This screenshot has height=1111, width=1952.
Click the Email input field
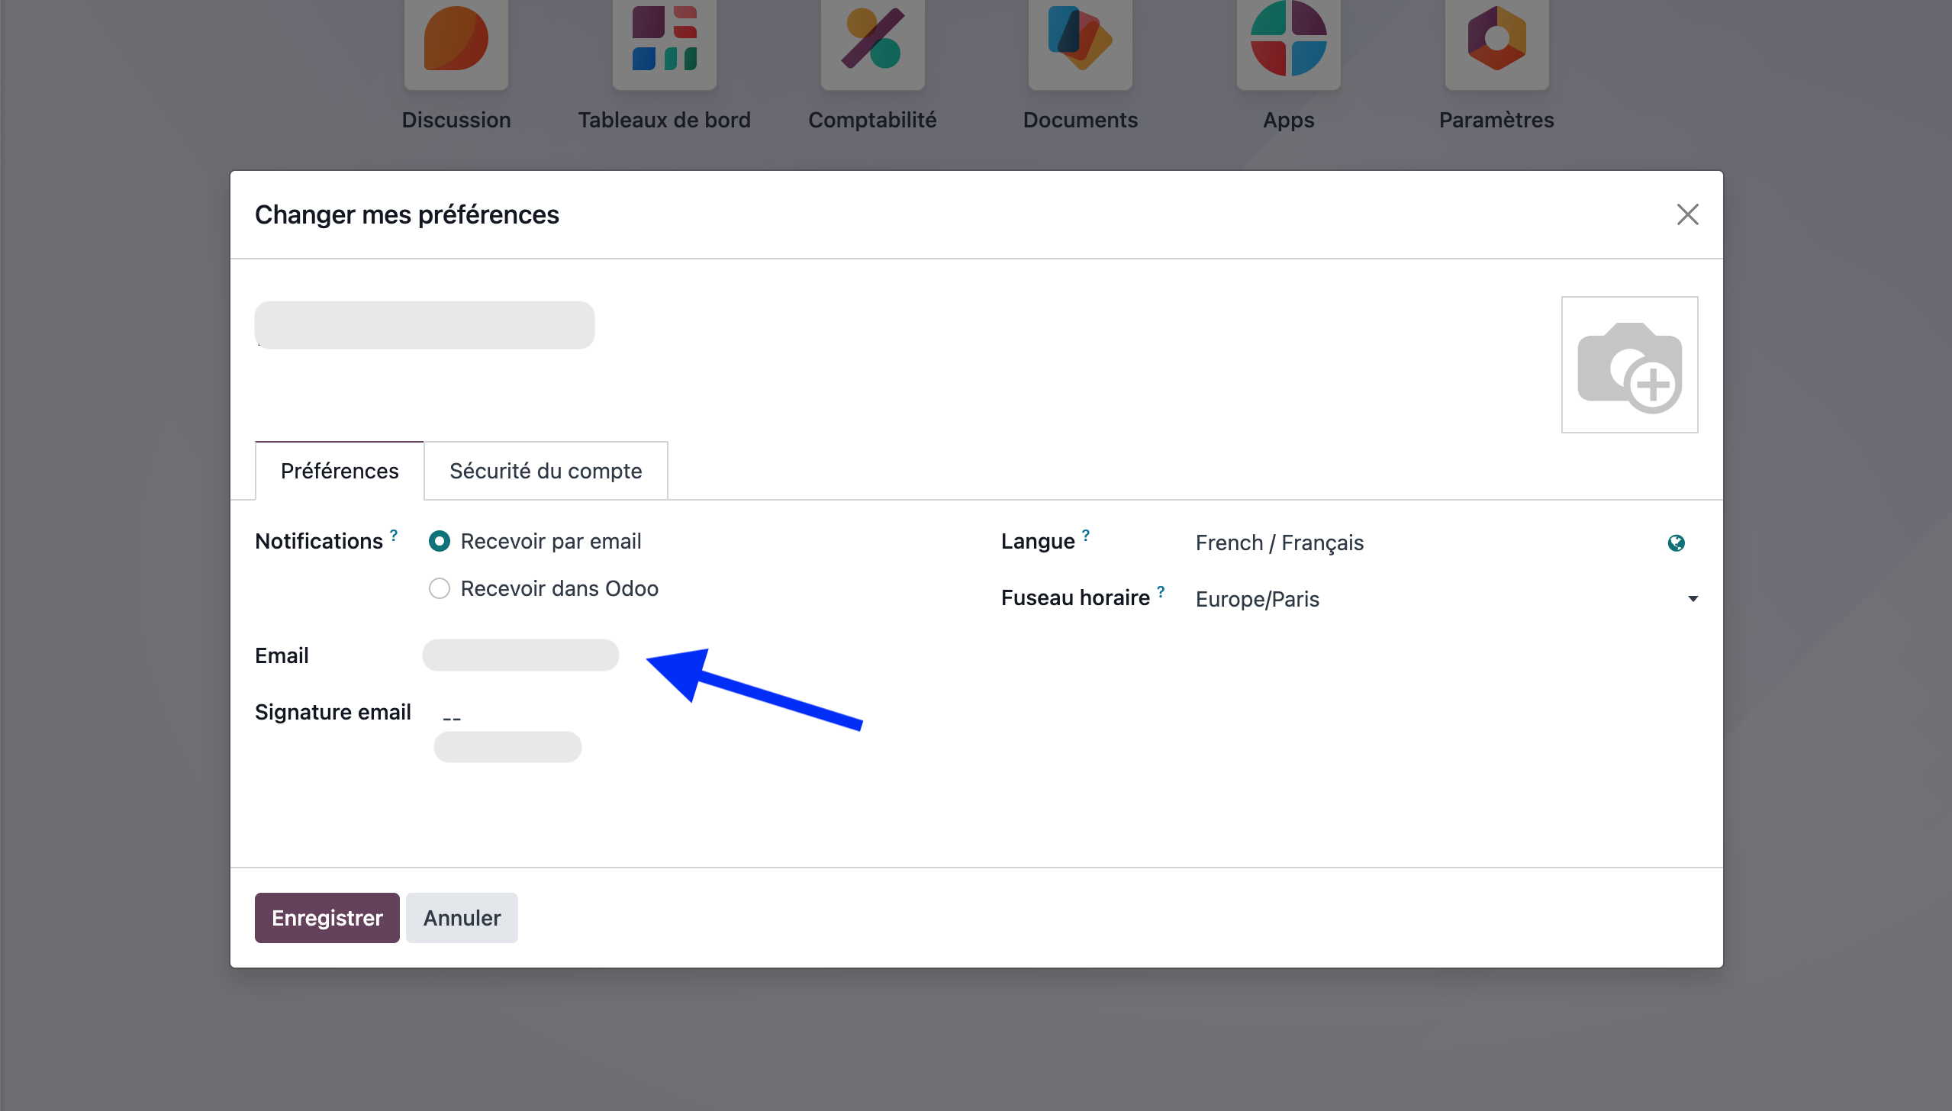[521, 655]
